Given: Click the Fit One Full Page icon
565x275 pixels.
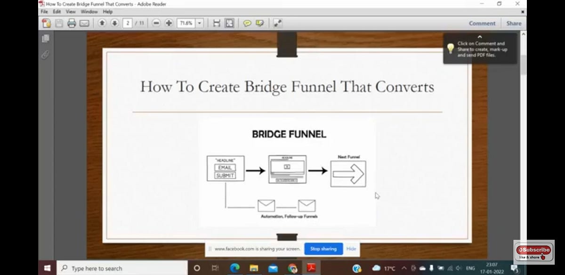Looking at the screenshot, I should [229, 23].
